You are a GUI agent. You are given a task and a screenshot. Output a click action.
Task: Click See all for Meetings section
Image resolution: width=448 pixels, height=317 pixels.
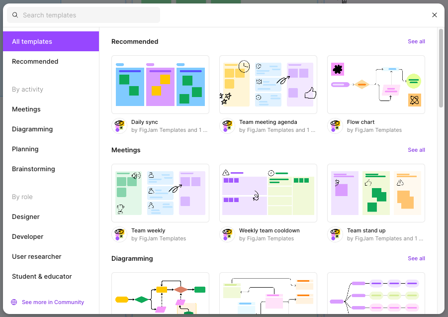pyautogui.click(x=416, y=150)
